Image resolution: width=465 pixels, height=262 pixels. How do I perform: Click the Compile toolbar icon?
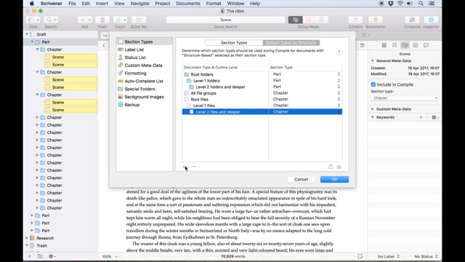355,20
